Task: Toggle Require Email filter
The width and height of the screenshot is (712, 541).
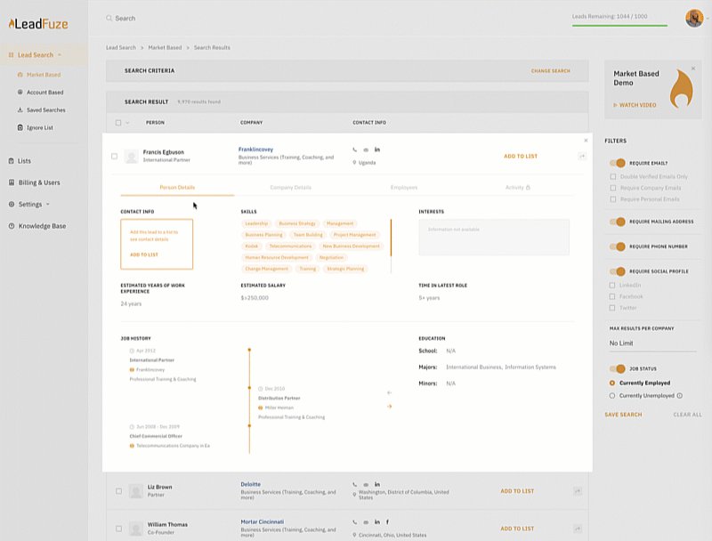Action: coord(618,163)
